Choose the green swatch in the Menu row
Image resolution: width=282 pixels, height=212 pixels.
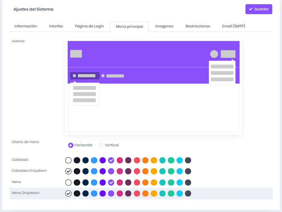point(171,183)
